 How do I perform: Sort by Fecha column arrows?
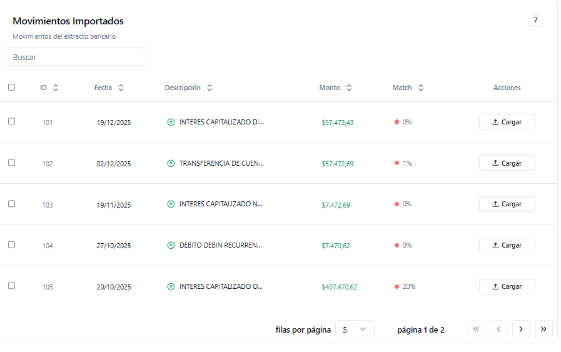pos(121,88)
